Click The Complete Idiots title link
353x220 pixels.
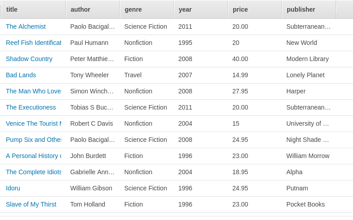(33, 172)
